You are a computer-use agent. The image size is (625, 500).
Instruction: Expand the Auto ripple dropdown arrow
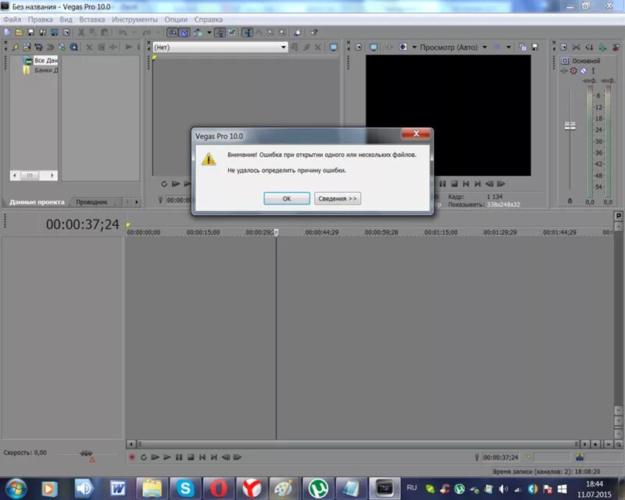click(209, 33)
